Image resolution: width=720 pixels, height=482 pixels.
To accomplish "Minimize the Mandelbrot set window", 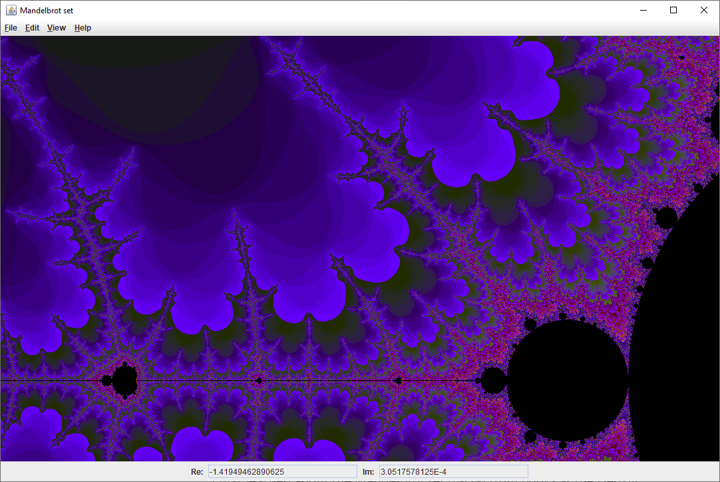I will click(x=642, y=10).
